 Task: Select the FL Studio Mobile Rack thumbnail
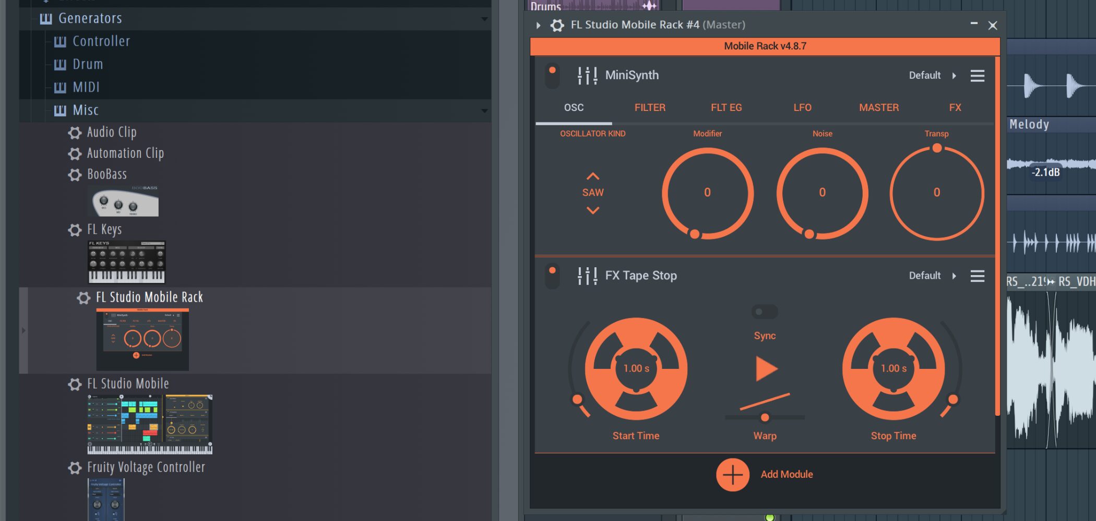142,339
